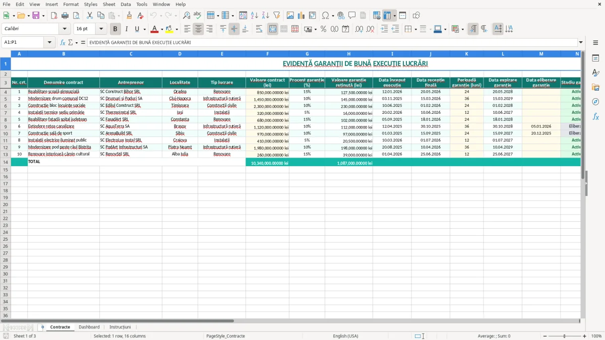Click Add Decimal Place icon
The height and width of the screenshot is (340, 605).
[x=359, y=29]
